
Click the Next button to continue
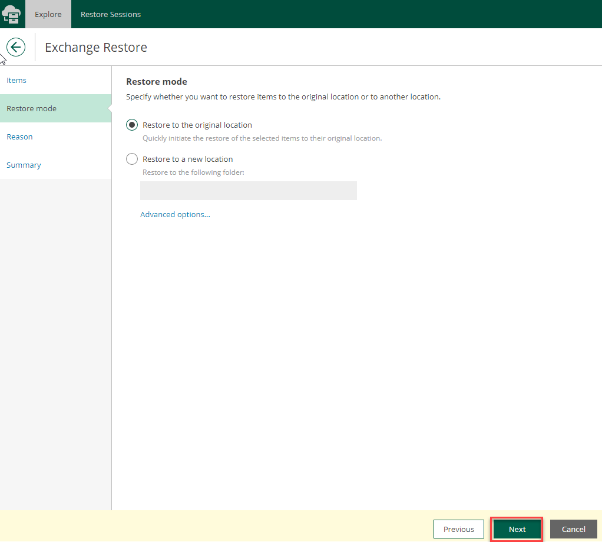point(517,529)
